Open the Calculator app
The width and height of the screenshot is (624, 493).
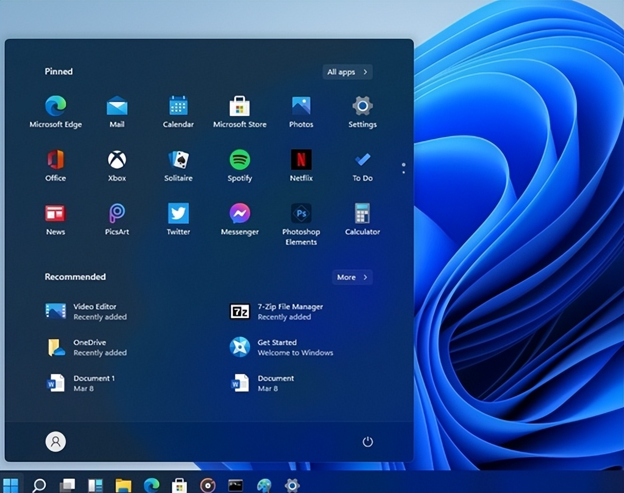[362, 214]
